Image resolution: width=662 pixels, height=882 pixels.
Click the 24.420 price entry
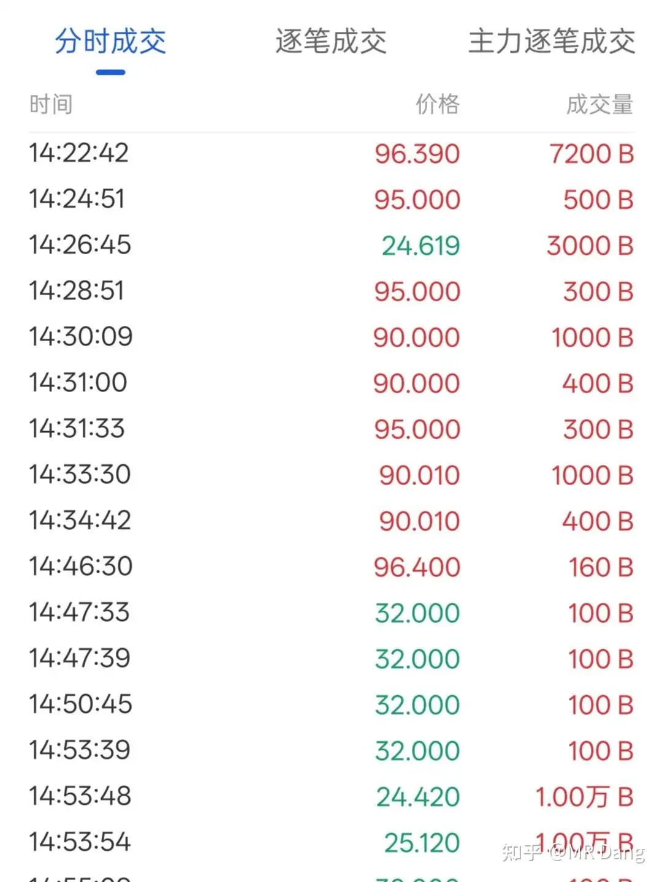pyautogui.click(x=417, y=797)
